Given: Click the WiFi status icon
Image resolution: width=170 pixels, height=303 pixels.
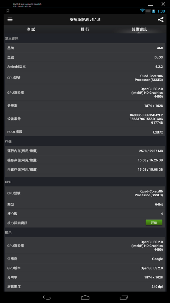Looking at the screenshot, I should click(x=142, y=11).
